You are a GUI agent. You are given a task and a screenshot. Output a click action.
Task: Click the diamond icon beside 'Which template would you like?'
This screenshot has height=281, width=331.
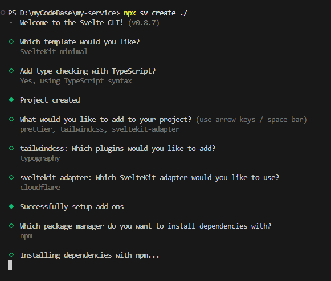(x=11, y=42)
